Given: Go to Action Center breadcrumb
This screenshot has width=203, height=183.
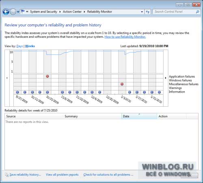Looking at the screenshot, I should click(x=72, y=12).
